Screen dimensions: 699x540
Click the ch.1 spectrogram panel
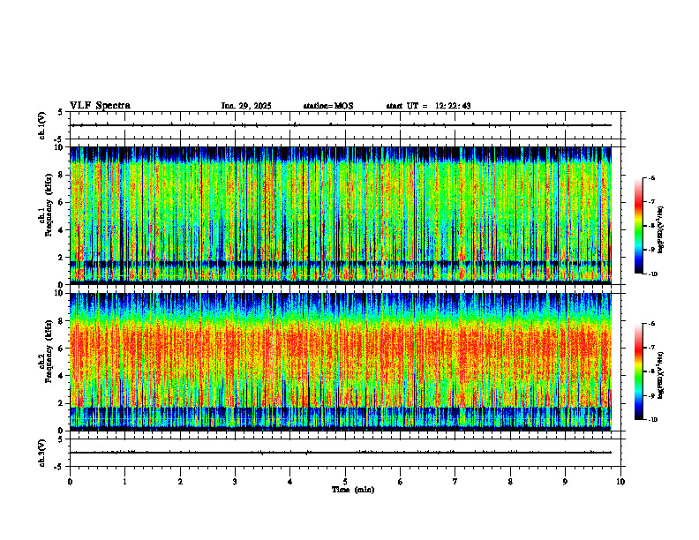coord(341,215)
